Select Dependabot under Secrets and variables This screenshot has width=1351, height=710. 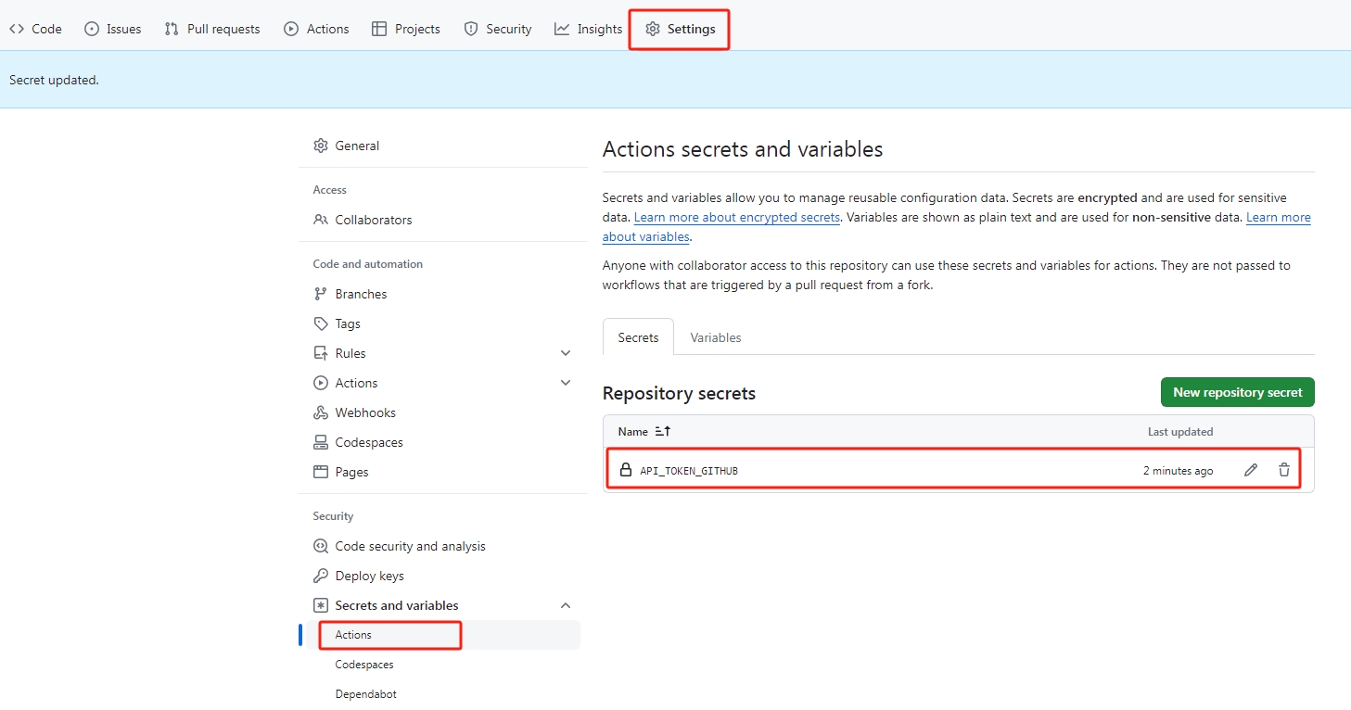pyautogui.click(x=365, y=694)
